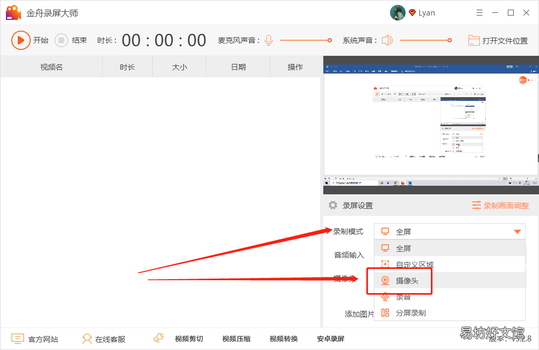Click the user avatar picture
The height and width of the screenshot is (350, 539).
point(398,13)
